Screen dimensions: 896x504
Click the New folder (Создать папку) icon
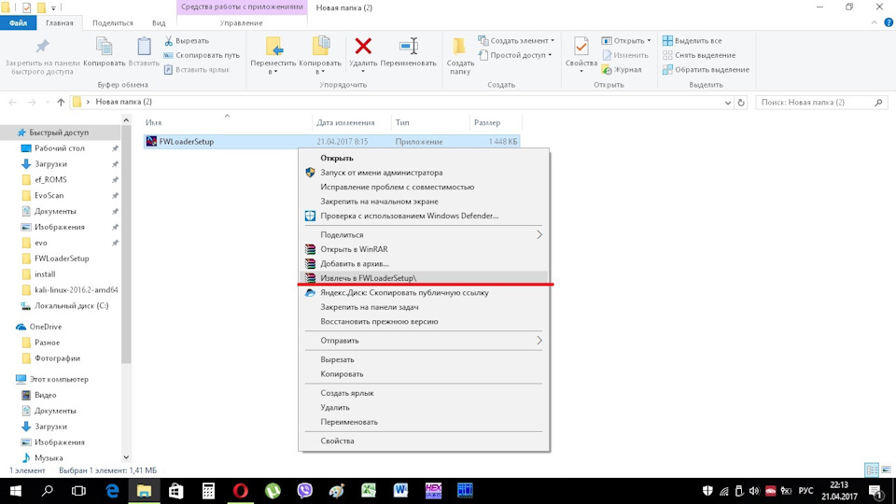pyautogui.click(x=460, y=48)
